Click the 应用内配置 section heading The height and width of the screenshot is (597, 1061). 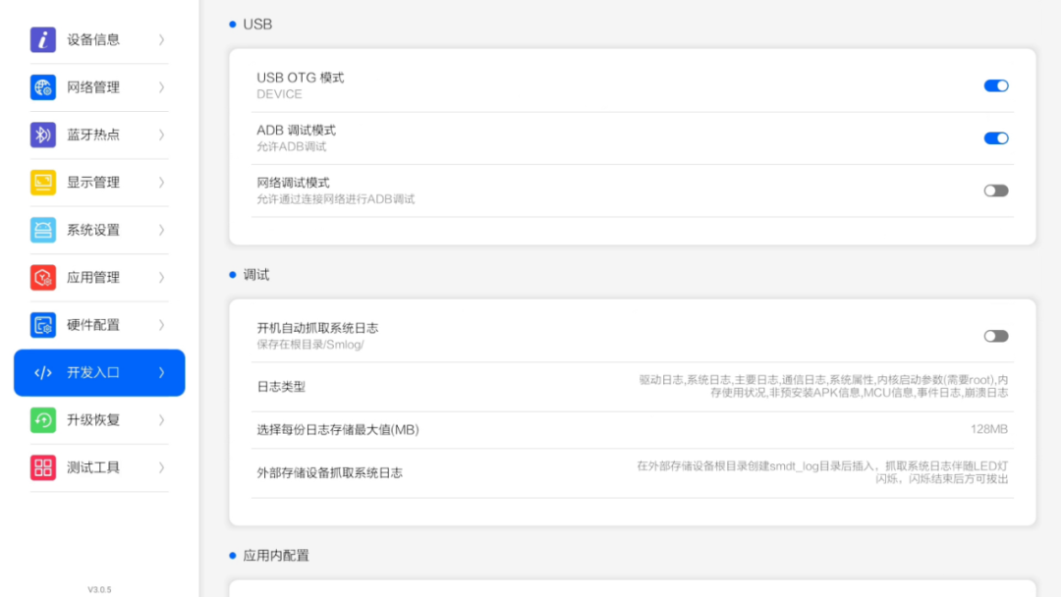pos(276,556)
